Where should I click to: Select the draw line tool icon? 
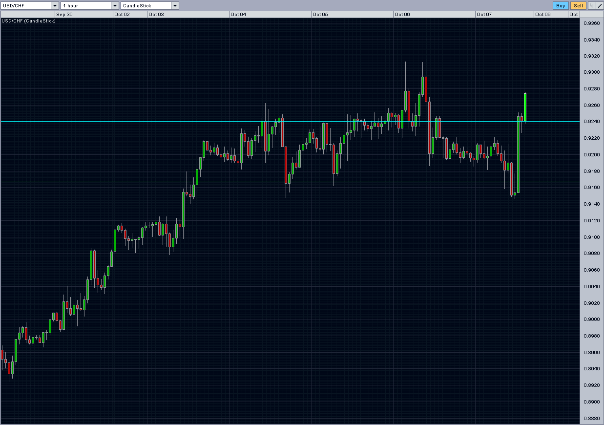click(x=599, y=6)
